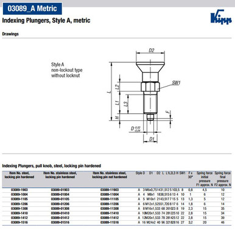Click the L1 dimension label

[117, 102]
